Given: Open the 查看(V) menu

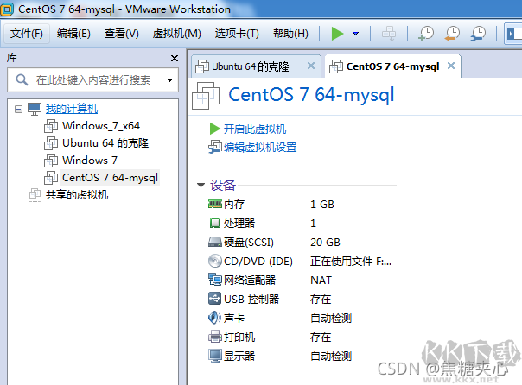Looking at the screenshot, I should [122, 34].
